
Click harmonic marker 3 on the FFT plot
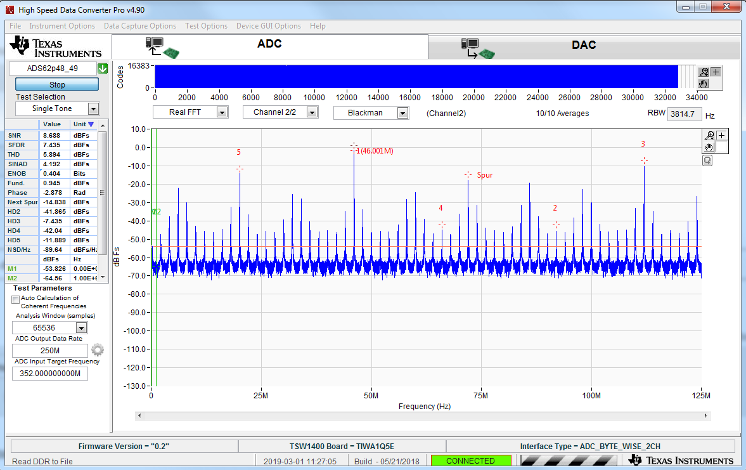point(644,161)
